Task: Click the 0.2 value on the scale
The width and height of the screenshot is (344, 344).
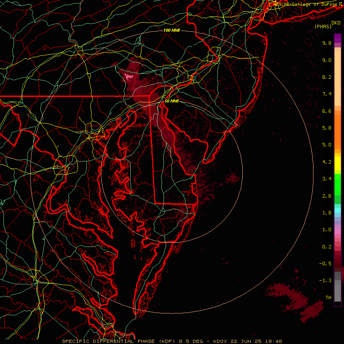Action: (327, 247)
